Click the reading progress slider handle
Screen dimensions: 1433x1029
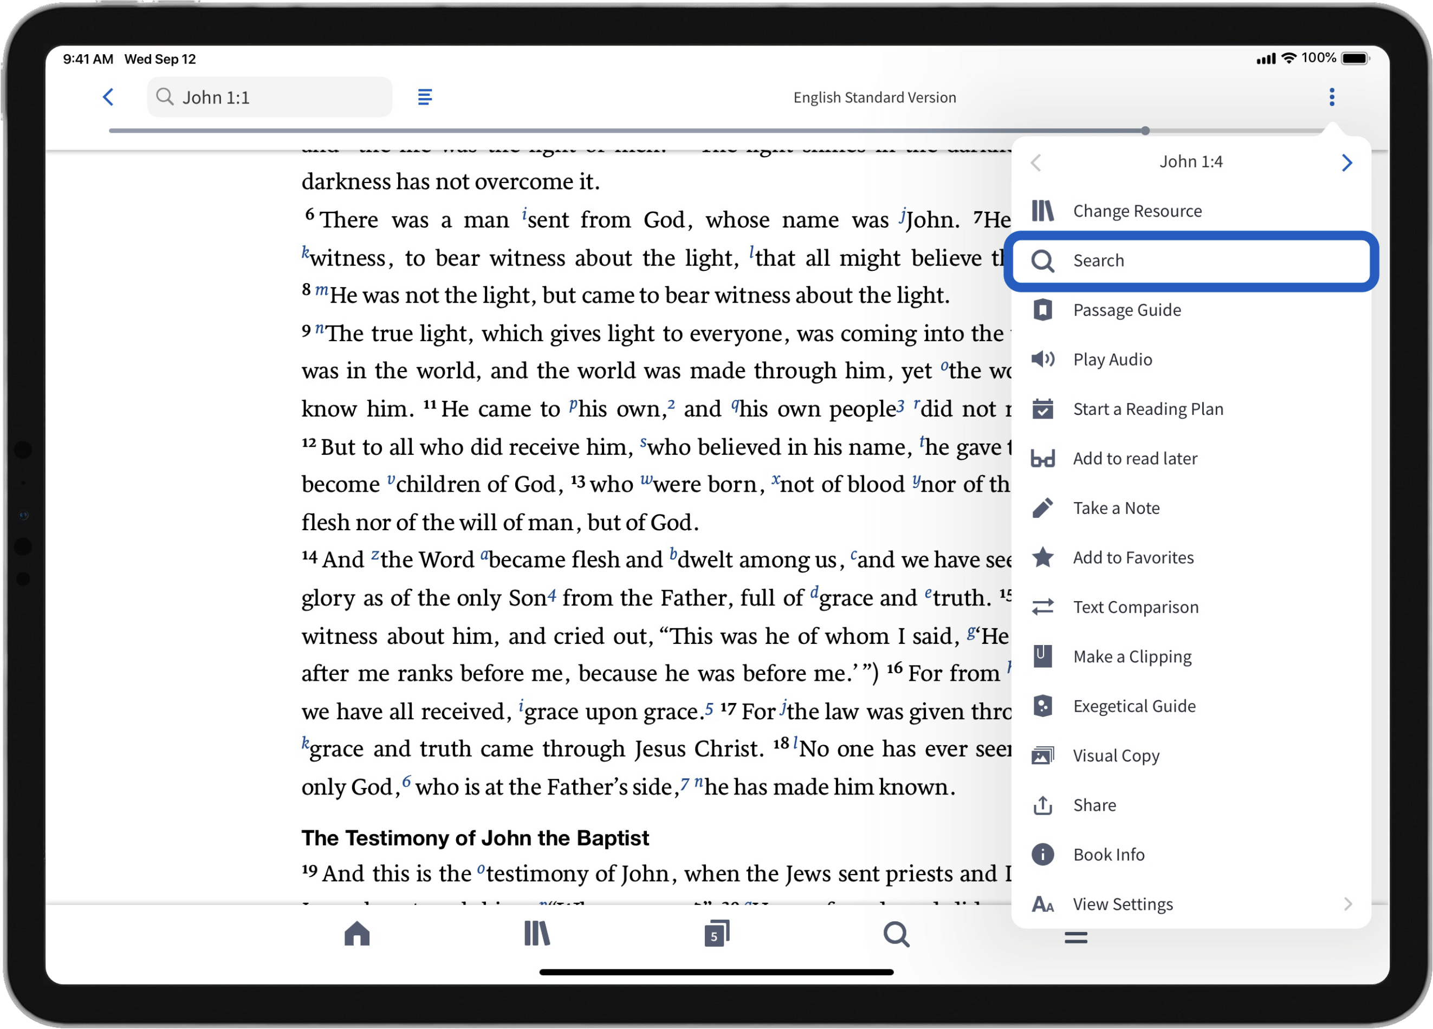[x=1145, y=131]
